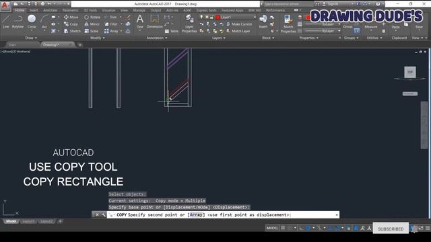Open the Circle tool dropdown arrow
Image resolution: width=431 pixels, height=242 pixels.
pyautogui.click(x=32, y=30)
